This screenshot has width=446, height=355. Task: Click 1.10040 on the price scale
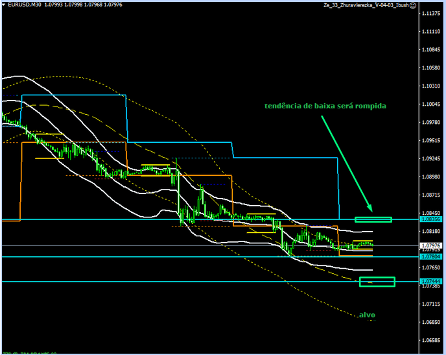coord(430,104)
